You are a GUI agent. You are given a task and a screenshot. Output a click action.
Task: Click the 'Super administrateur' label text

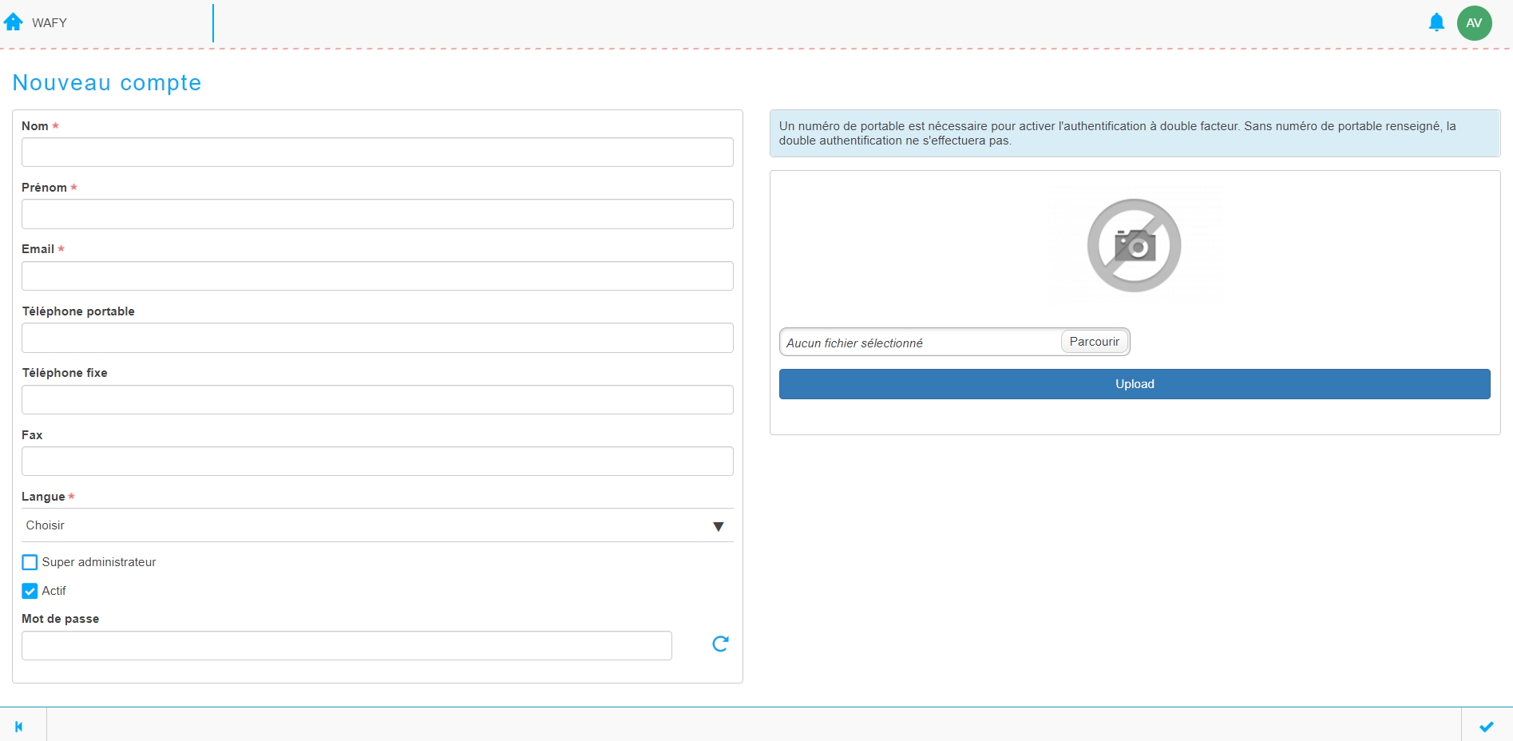tap(99, 562)
